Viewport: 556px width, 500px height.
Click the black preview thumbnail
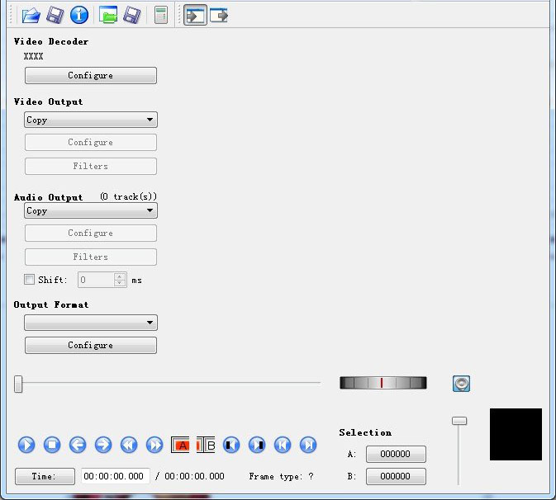pyautogui.click(x=516, y=435)
